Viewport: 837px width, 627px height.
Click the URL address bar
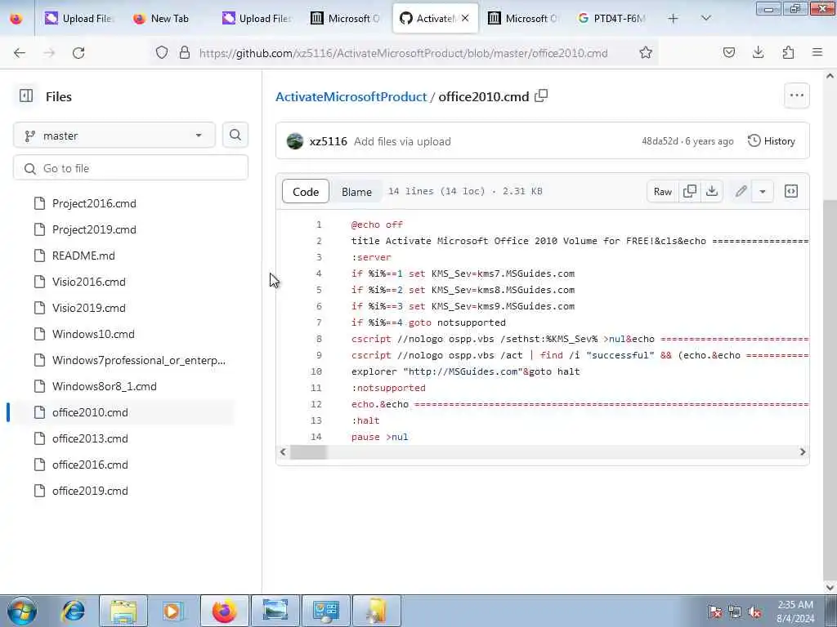(x=403, y=53)
